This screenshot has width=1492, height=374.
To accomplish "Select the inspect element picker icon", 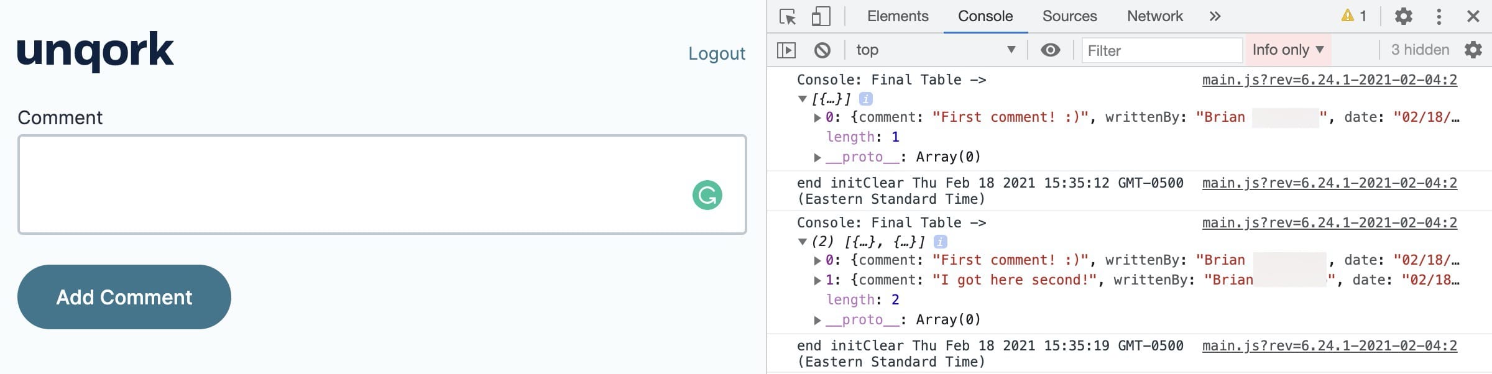I will 788,16.
